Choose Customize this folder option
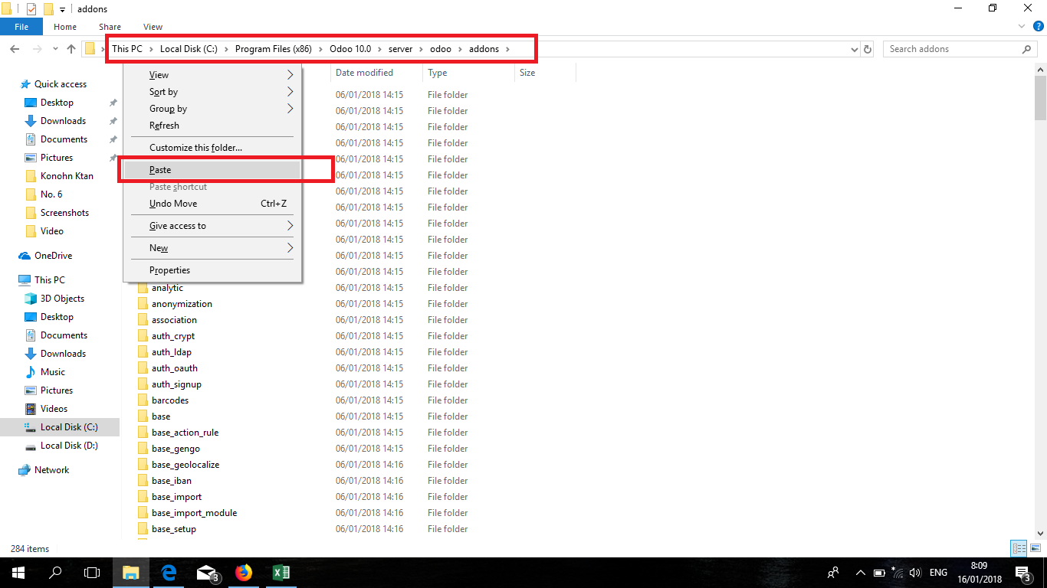Viewport: 1047px width, 588px height. (x=212, y=148)
